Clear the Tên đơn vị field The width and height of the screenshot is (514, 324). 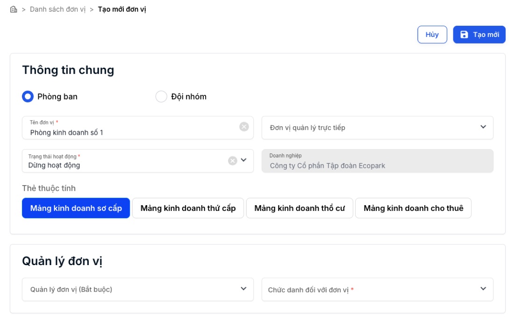click(x=244, y=127)
